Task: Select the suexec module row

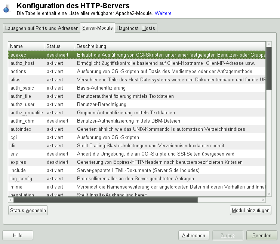Action: point(137,55)
